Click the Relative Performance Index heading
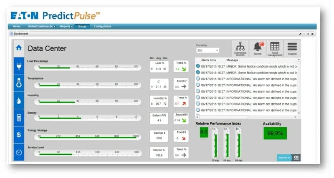334x178 pixels. pyautogui.click(x=218, y=123)
